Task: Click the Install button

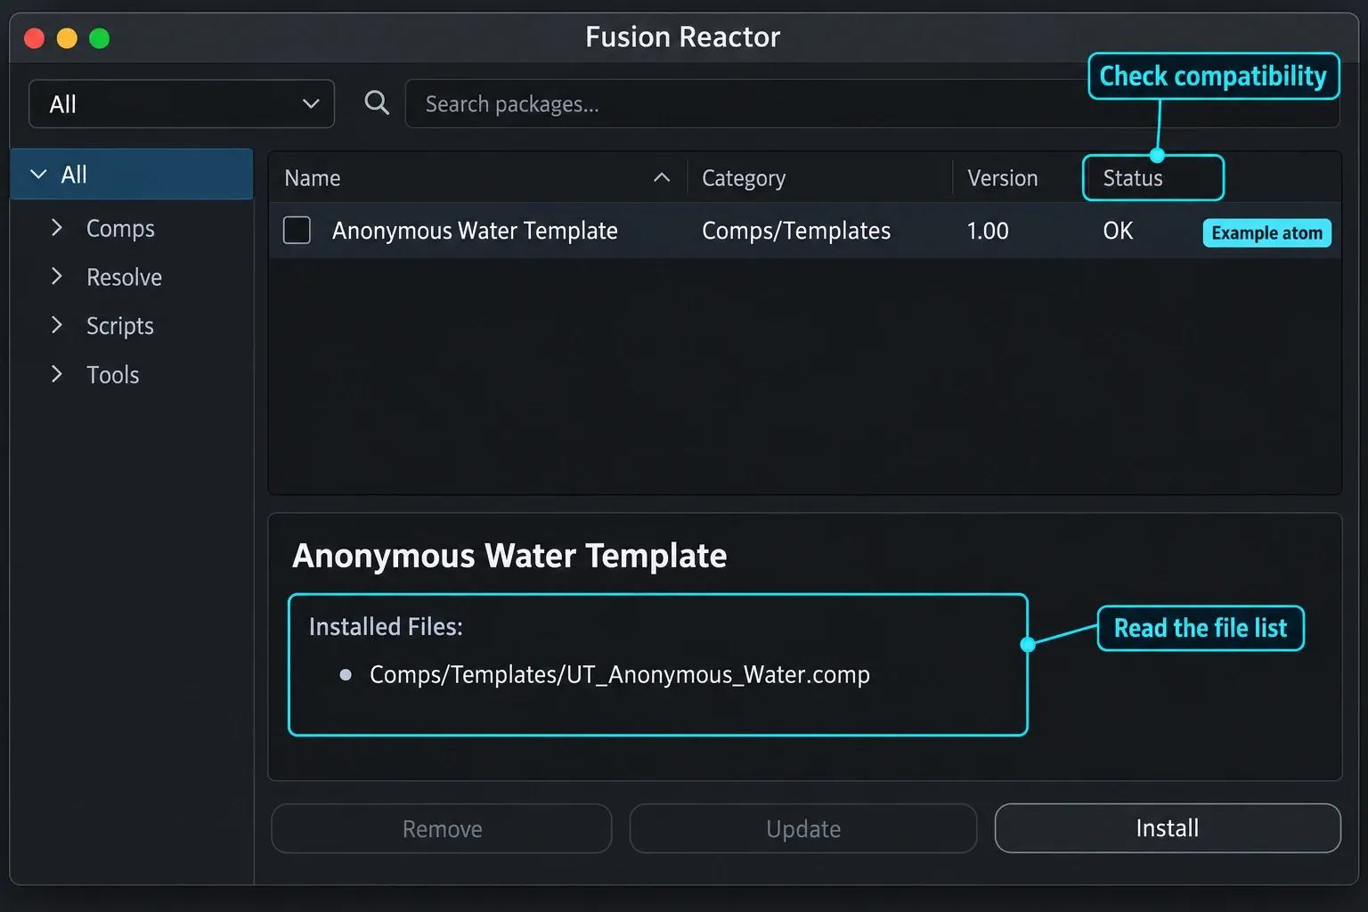Action: tap(1168, 828)
